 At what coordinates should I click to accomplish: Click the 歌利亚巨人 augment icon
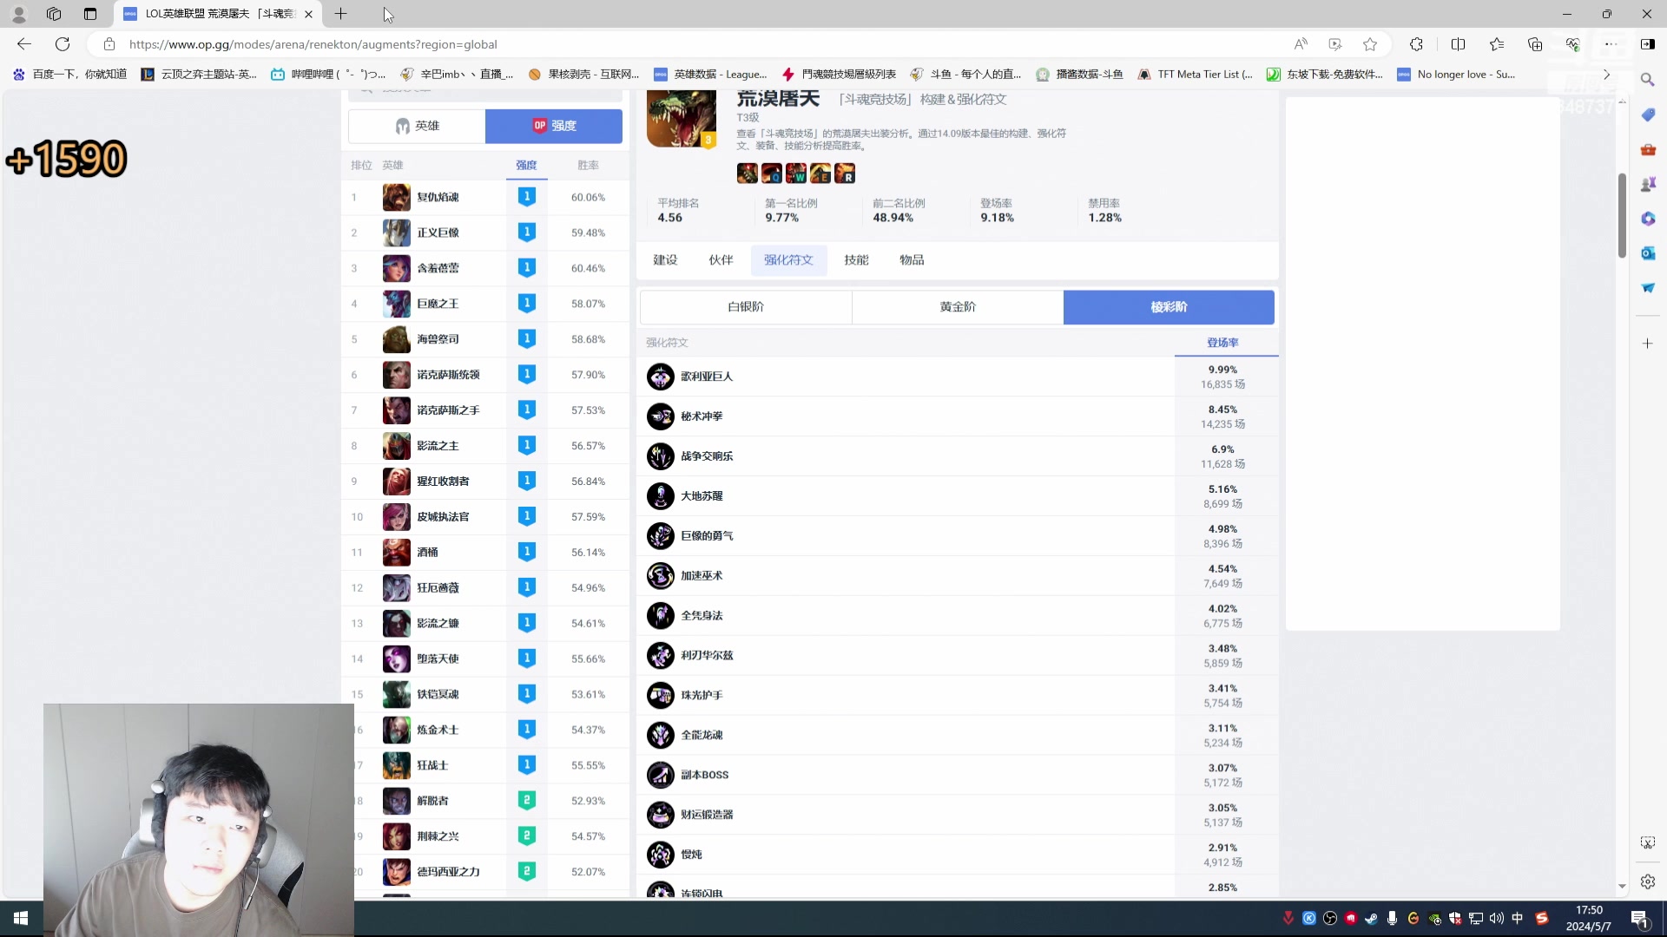[x=660, y=377]
